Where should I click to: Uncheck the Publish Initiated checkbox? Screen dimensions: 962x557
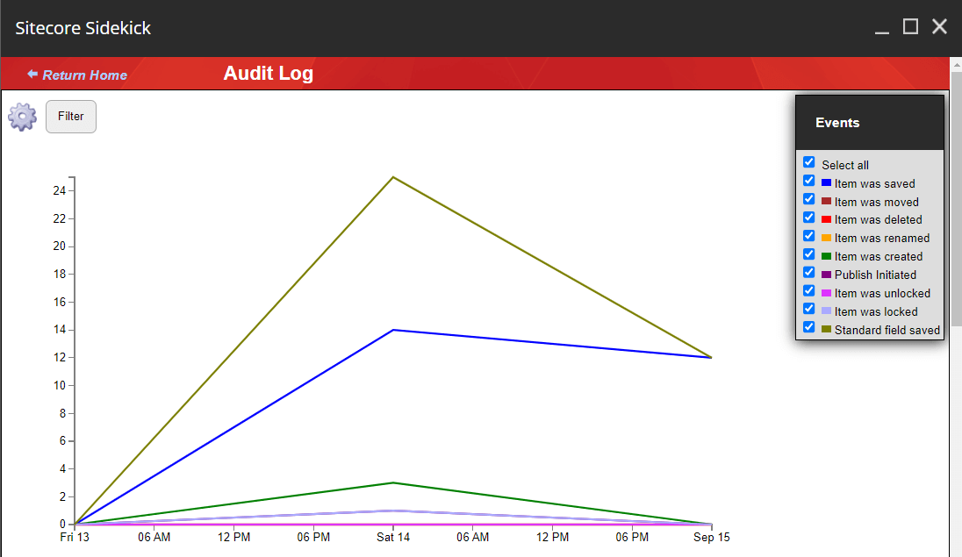coord(809,273)
